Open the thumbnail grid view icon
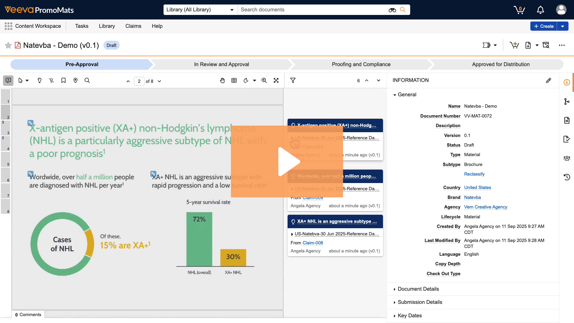Viewport: 574px width, 323px height. pos(234,80)
